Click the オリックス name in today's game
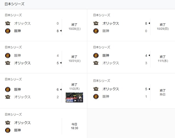175x138 pixels. point(22,123)
